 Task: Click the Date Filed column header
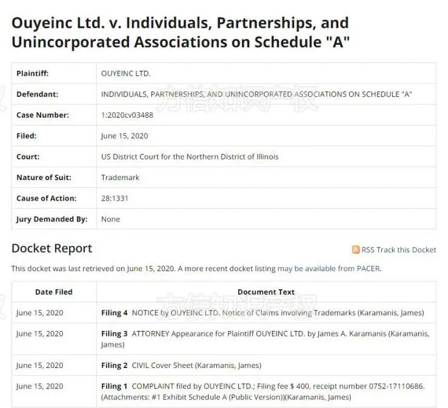[x=54, y=292]
